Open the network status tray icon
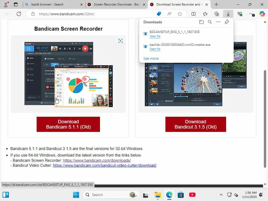This screenshot has width=268, height=201. [x=229, y=195]
